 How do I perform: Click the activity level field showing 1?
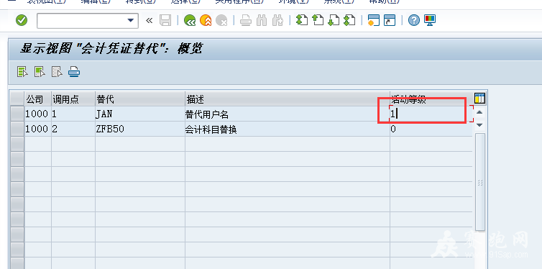431,114
